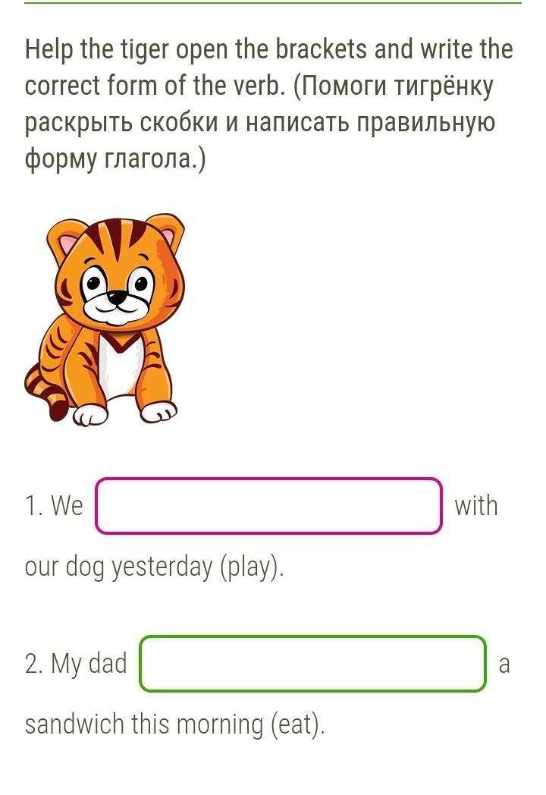Tap the tiger's striped tail

[x=44, y=392]
